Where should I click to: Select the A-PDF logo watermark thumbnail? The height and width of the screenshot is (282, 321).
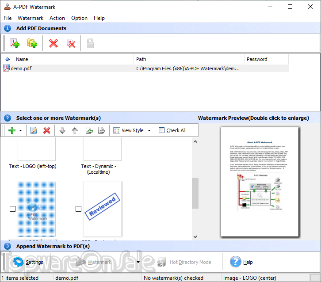point(36,209)
